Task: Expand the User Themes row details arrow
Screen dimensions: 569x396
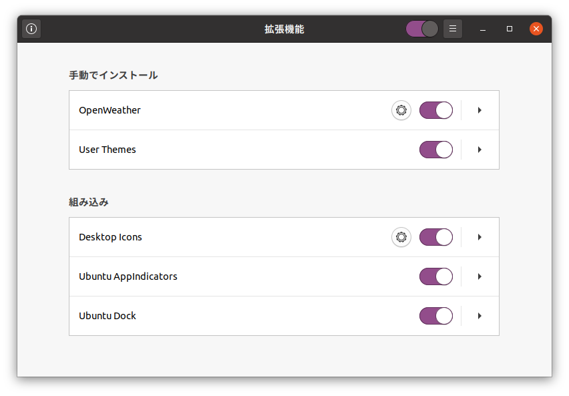Action: [480, 150]
